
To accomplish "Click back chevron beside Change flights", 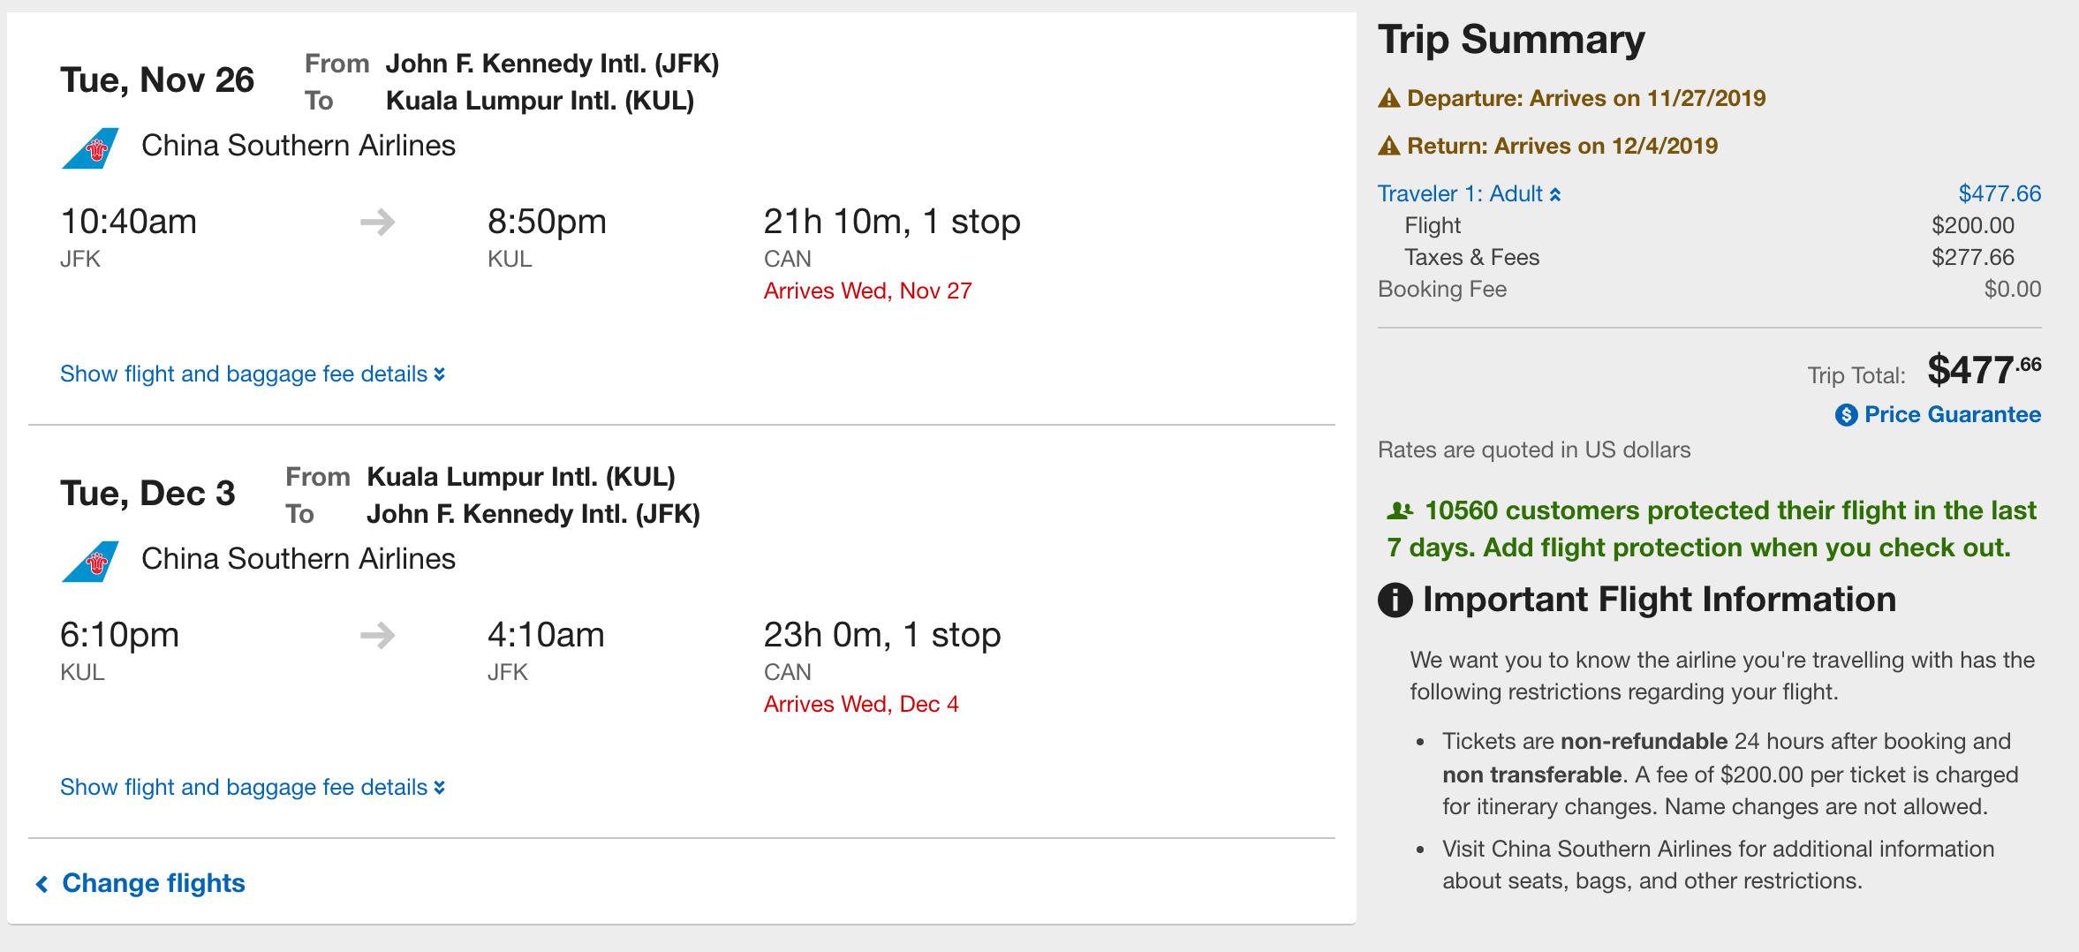I will click(x=42, y=884).
